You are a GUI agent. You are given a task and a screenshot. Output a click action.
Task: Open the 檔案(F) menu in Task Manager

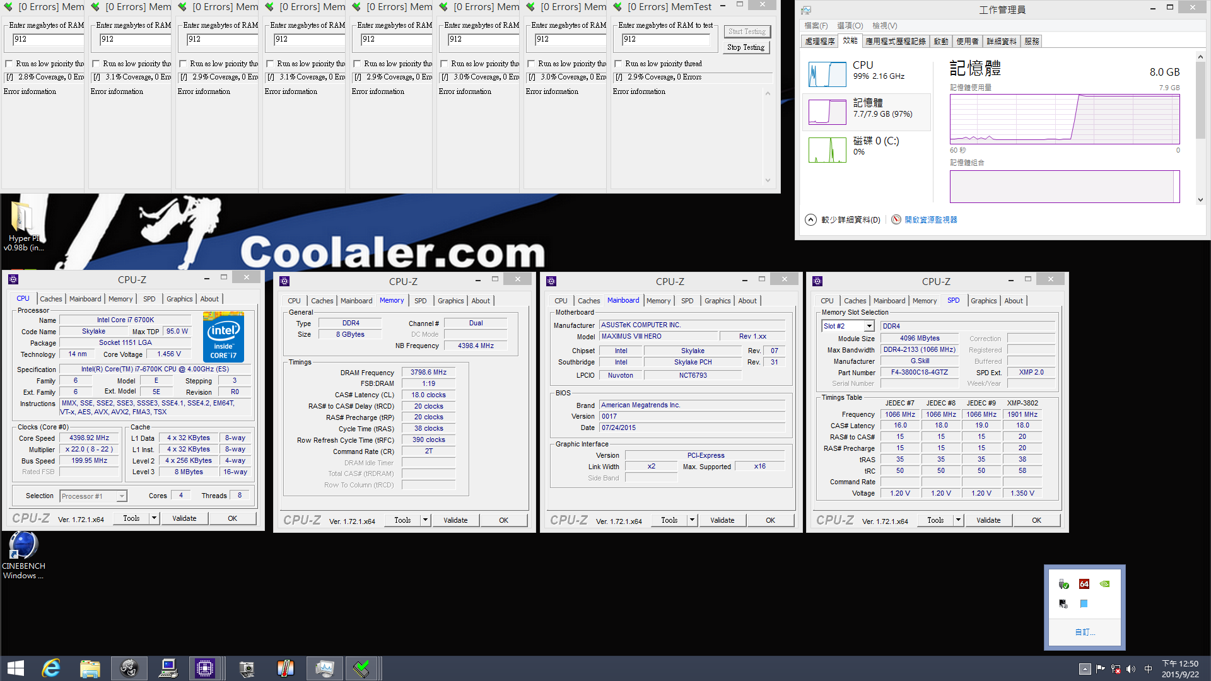click(816, 26)
